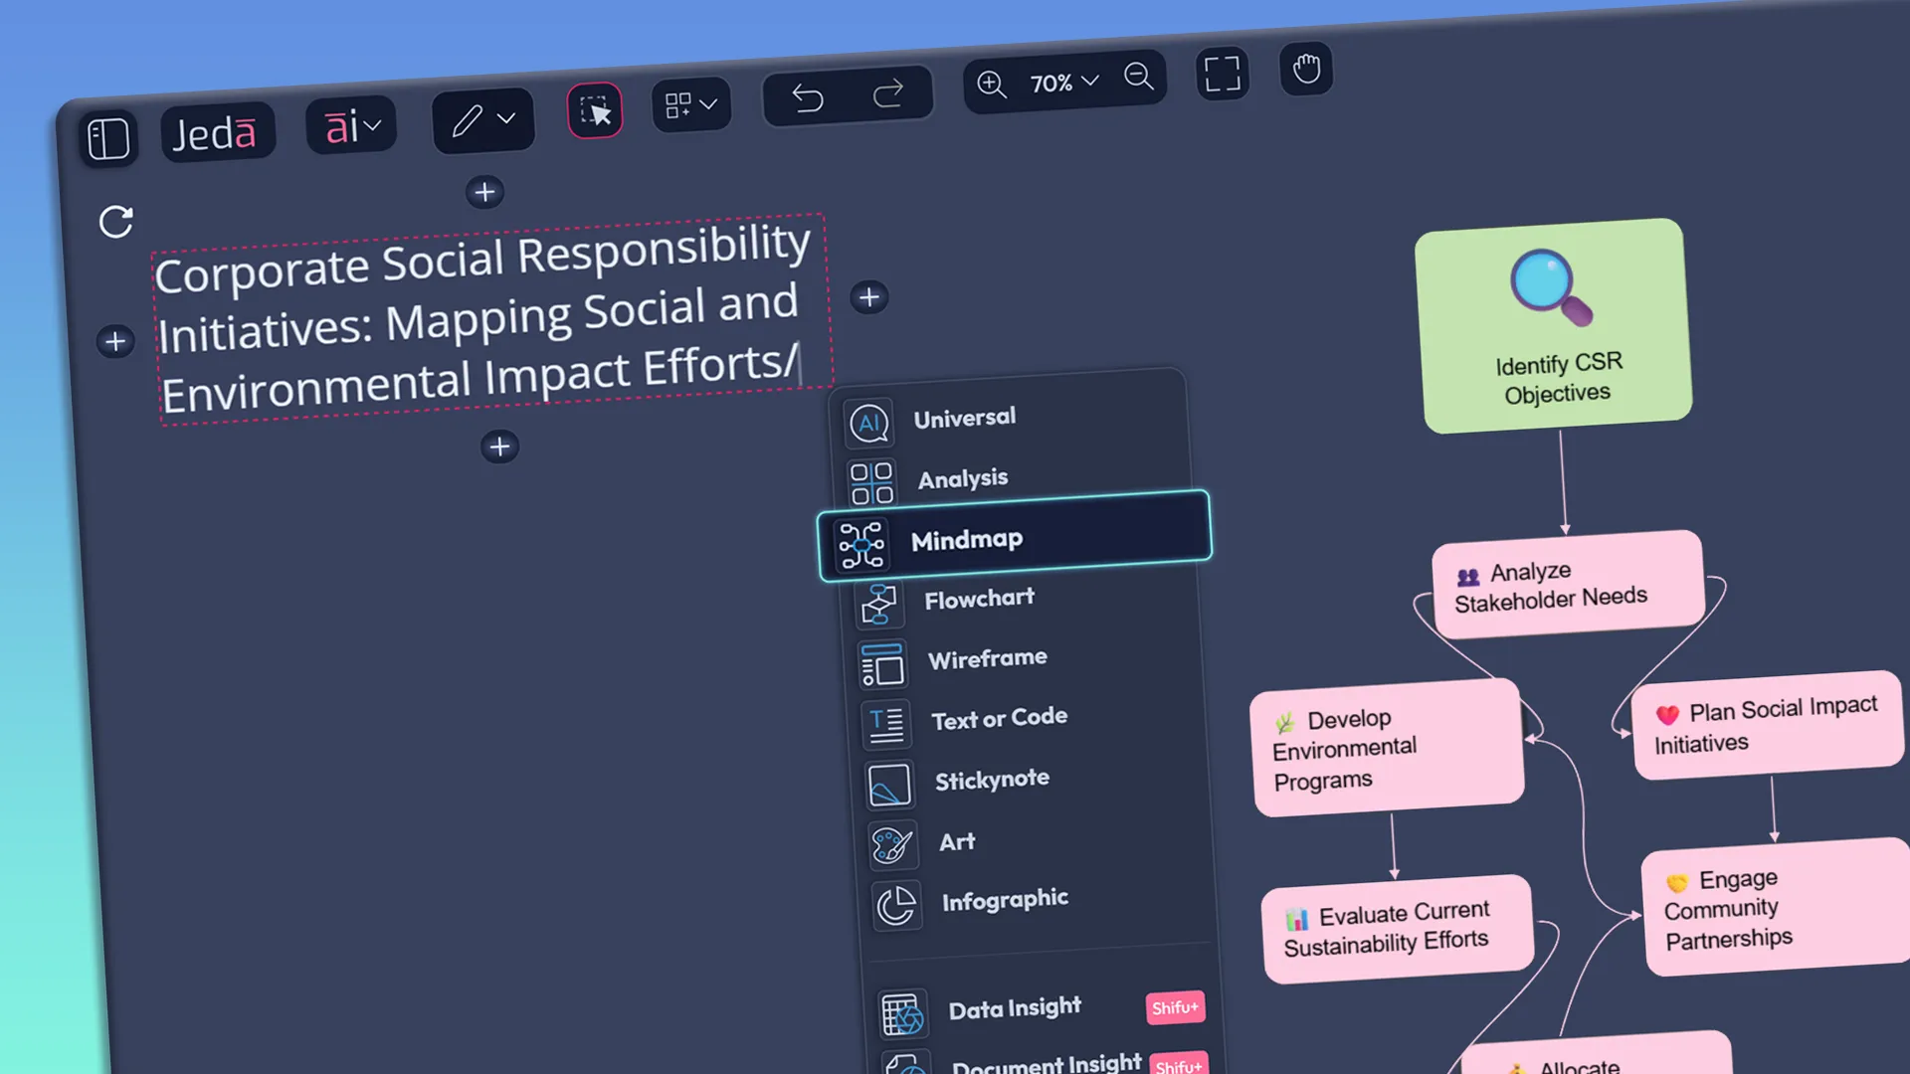
Task: Select the Universal AI option icon
Action: coord(869,422)
